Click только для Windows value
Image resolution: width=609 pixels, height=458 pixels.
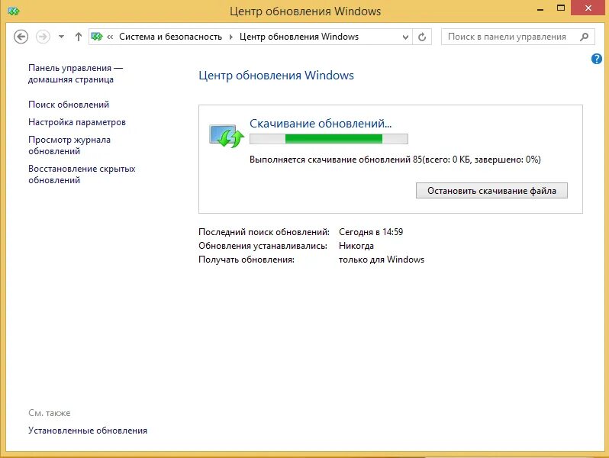(x=382, y=260)
